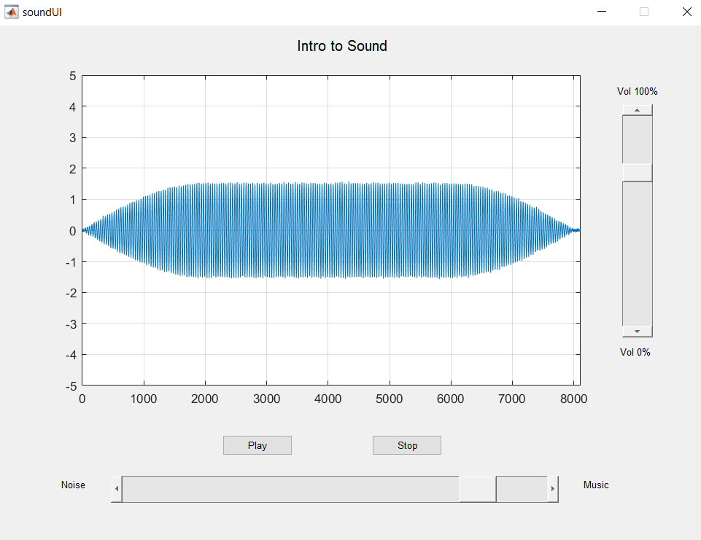Click the y-axis tick label "-2"
This screenshot has width=701, height=540.
pyautogui.click(x=71, y=293)
